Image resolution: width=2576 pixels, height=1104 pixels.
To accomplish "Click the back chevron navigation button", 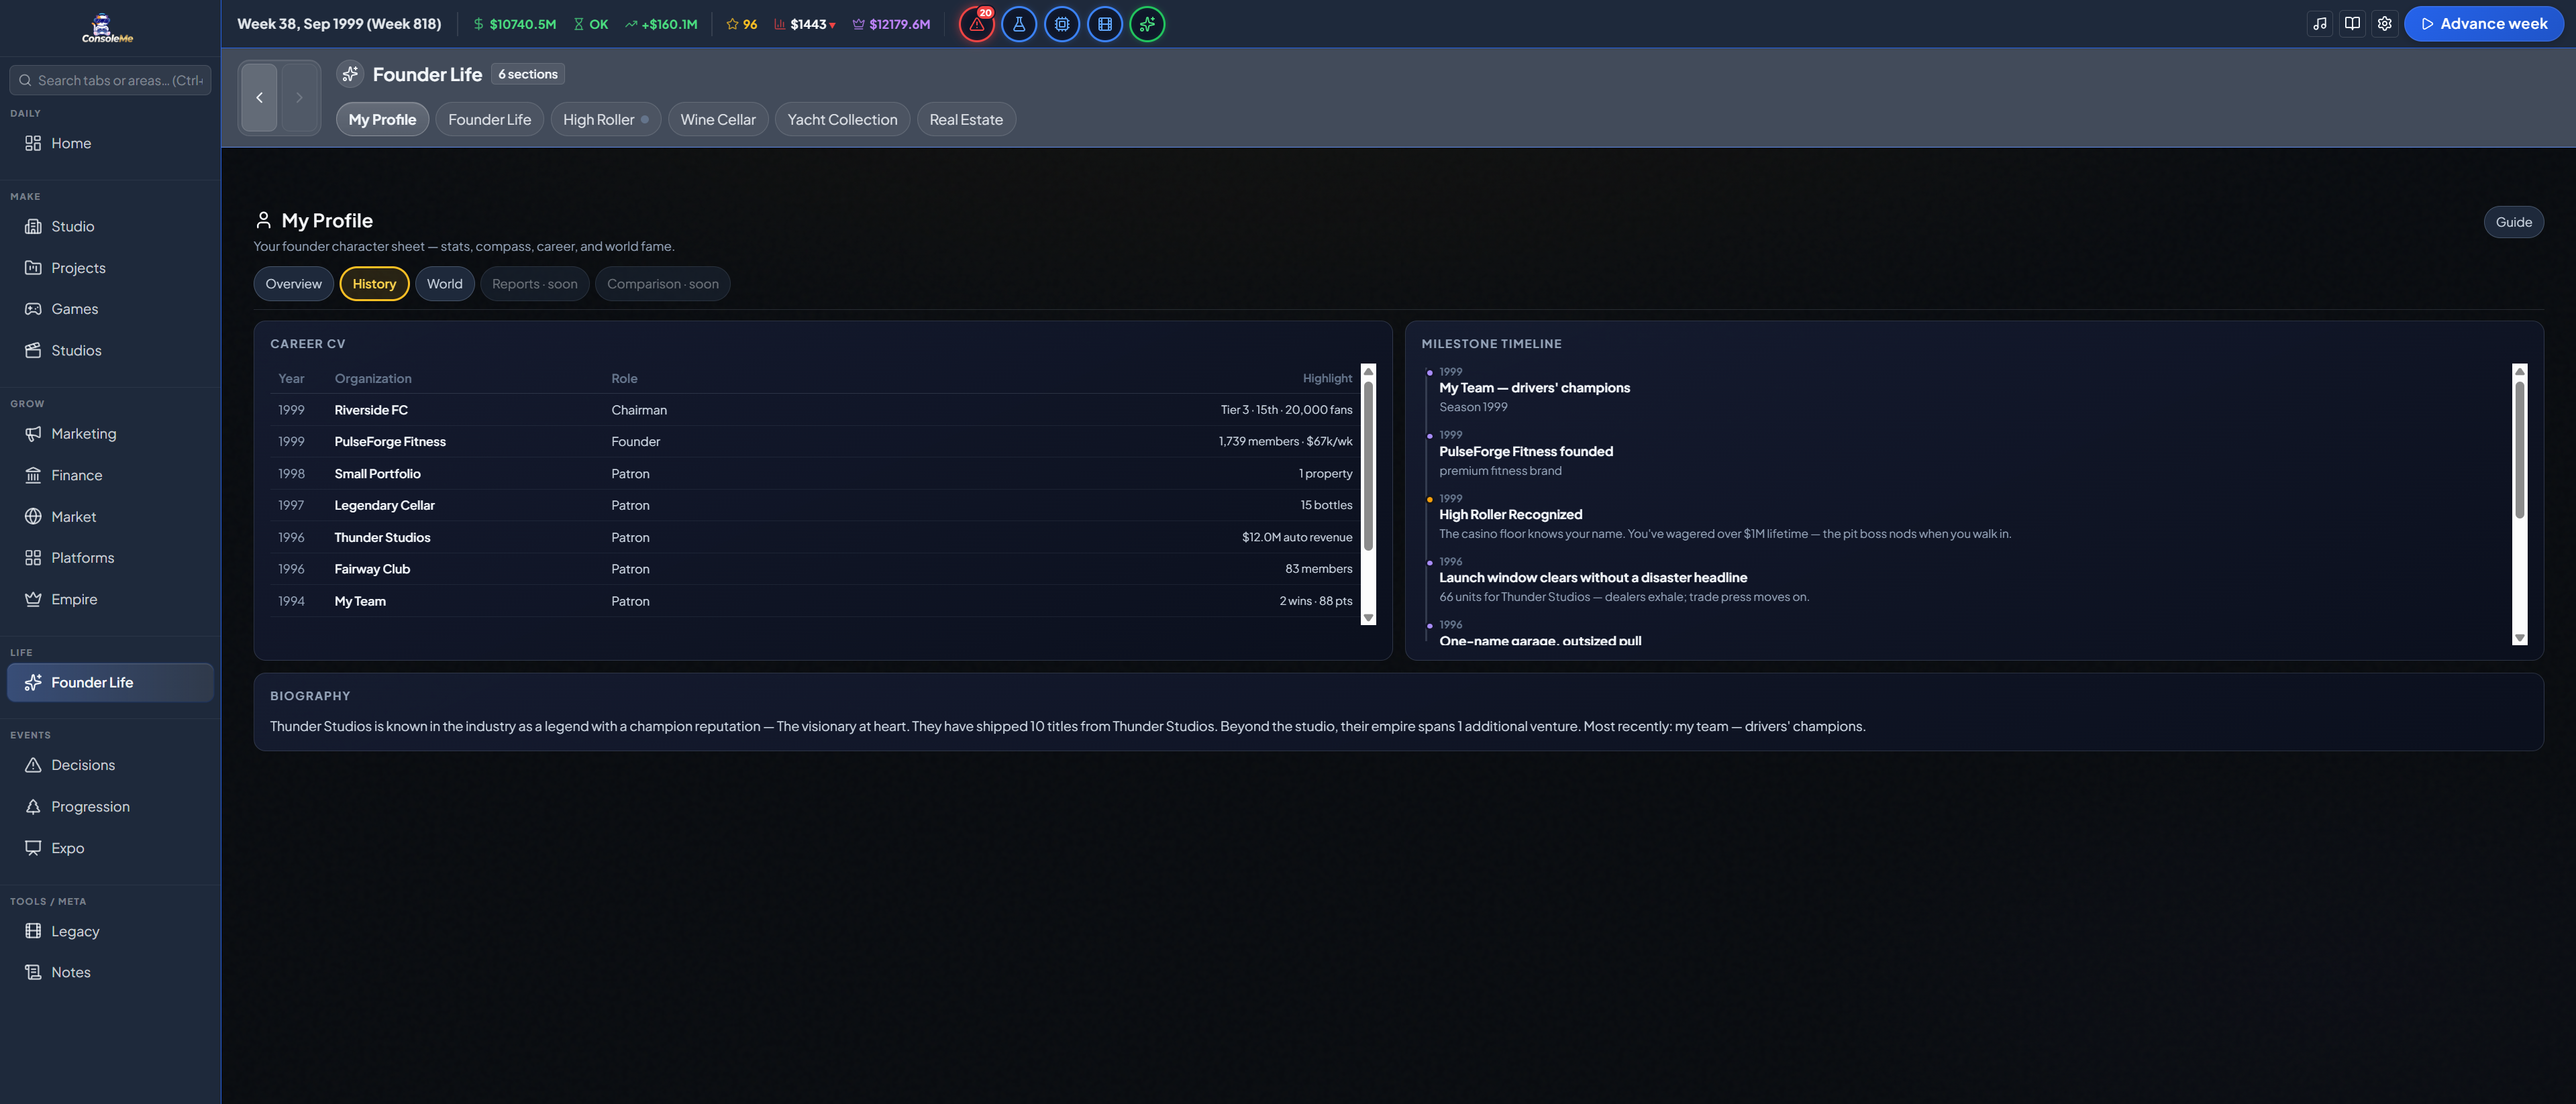I will point(259,97).
